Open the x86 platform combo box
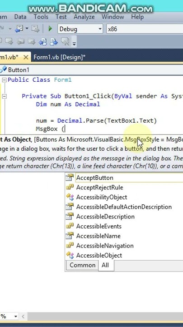 click(145, 29)
